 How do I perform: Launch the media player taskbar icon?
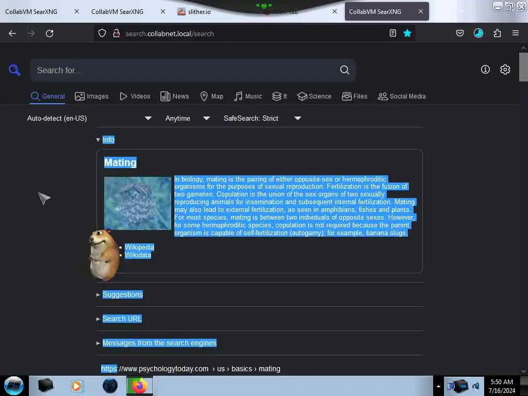76,386
